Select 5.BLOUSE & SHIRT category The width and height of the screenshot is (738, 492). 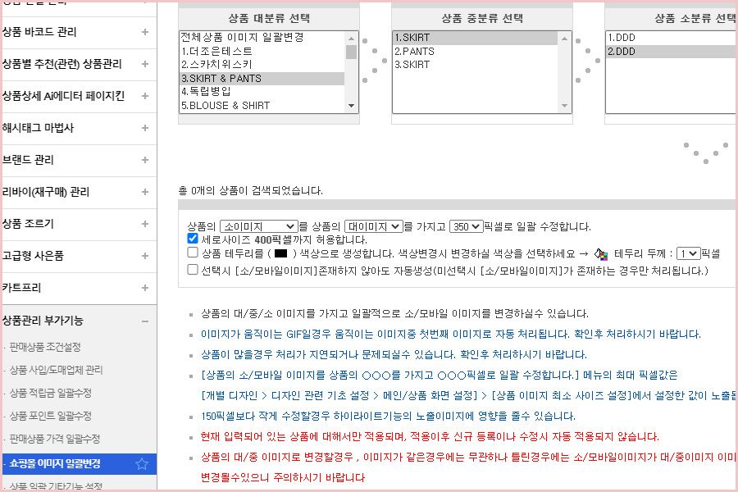click(x=262, y=106)
